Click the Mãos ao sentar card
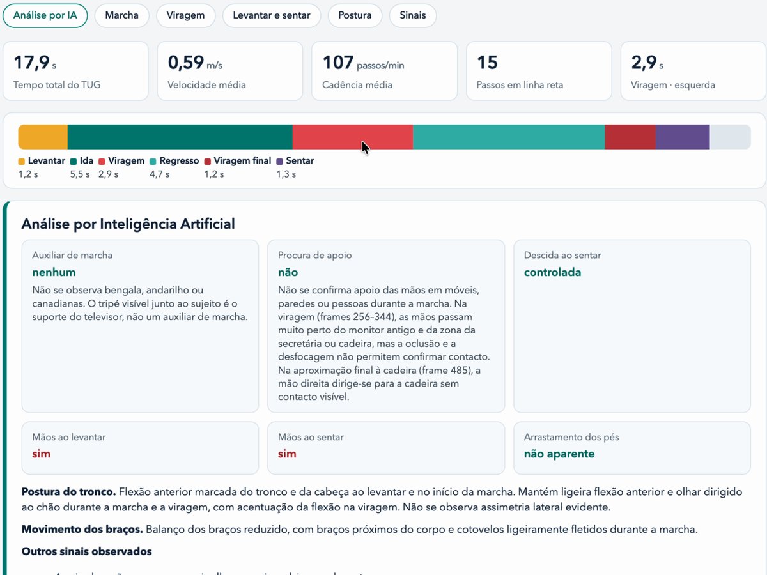 pyautogui.click(x=386, y=448)
